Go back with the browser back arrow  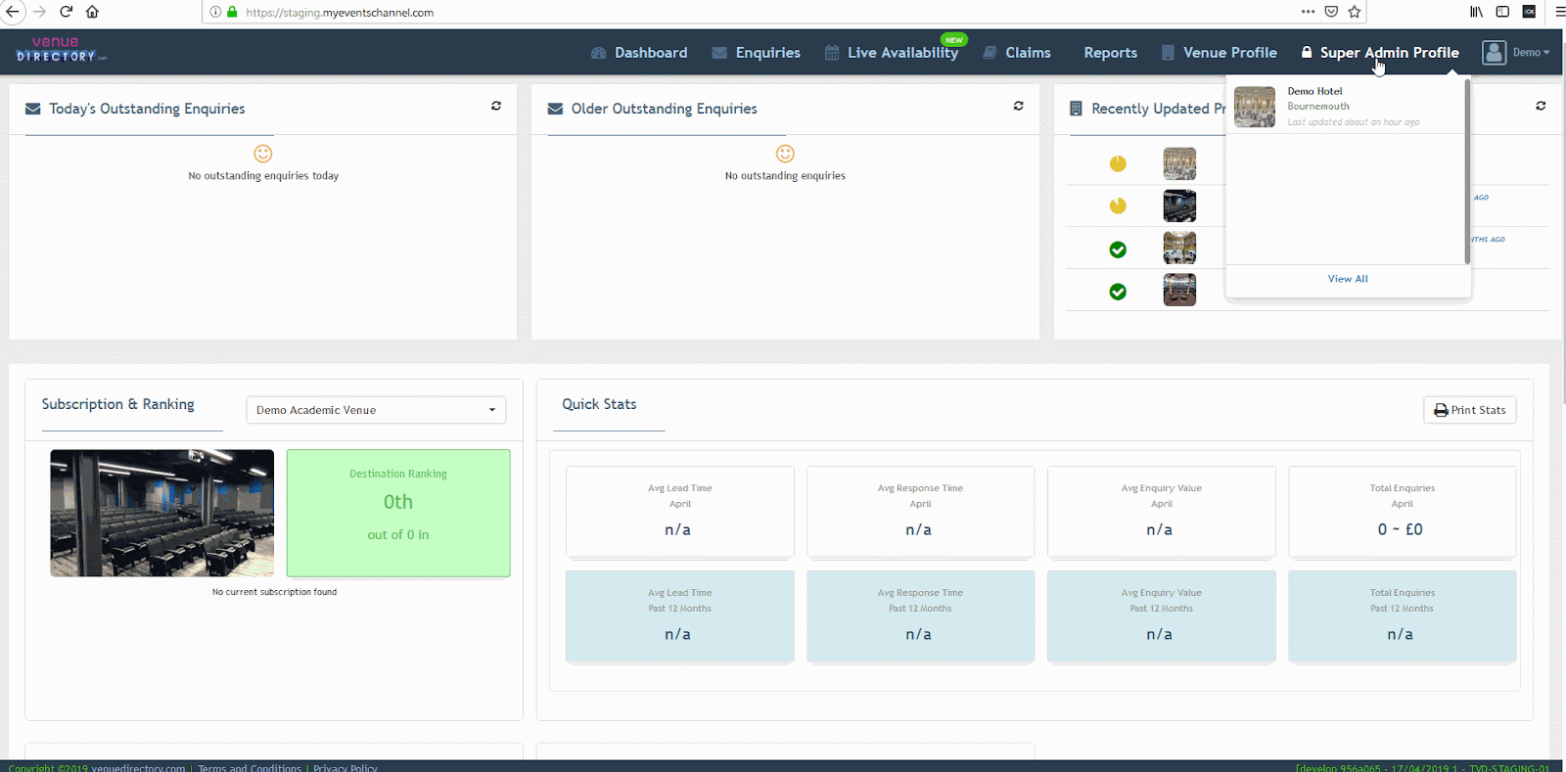point(13,12)
